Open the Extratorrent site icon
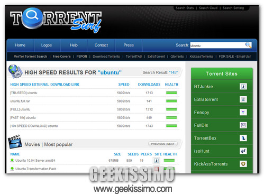264x194 pixels. [243, 99]
